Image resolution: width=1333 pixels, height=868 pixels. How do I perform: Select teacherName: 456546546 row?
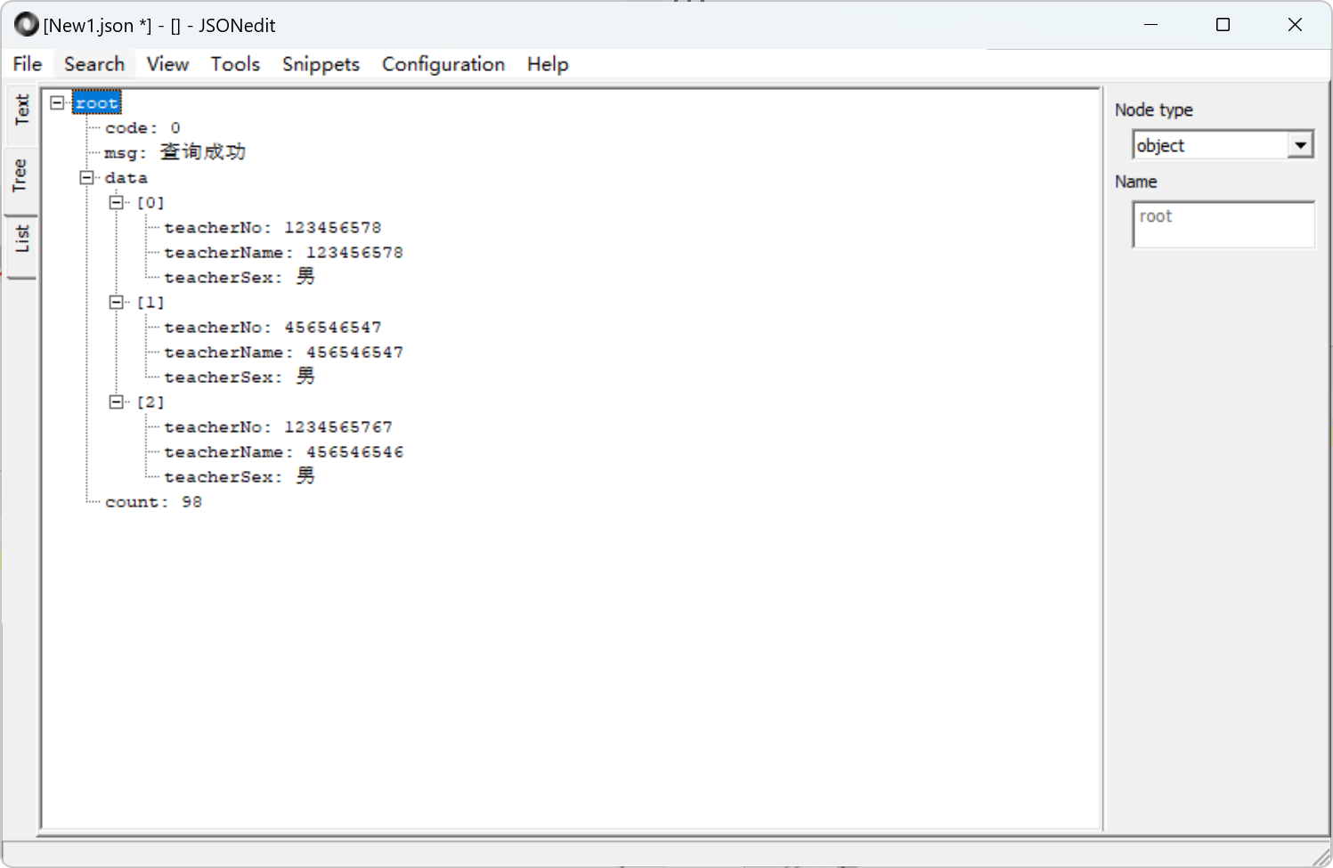[283, 452]
